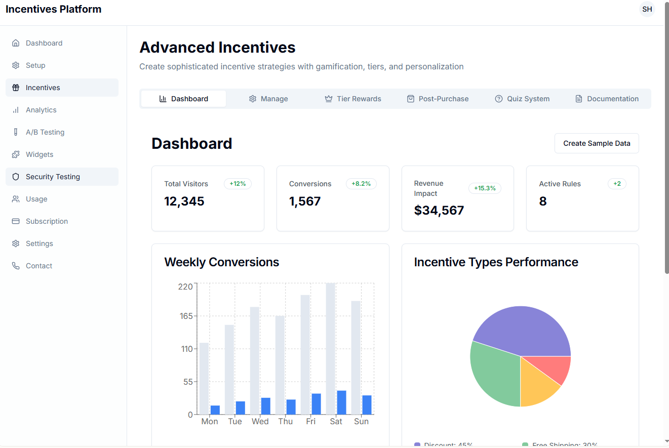This screenshot has height=448, width=669.
Task: Select the A/B Testing flask icon
Action: point(16,132)
